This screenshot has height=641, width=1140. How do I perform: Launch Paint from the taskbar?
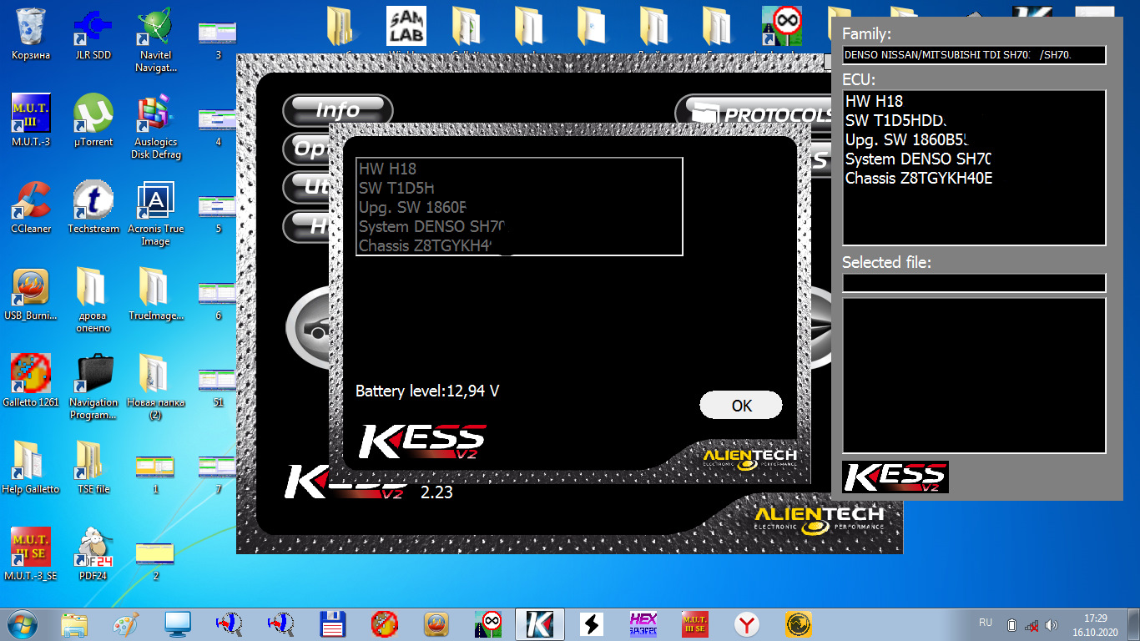[x=125, y=623]
